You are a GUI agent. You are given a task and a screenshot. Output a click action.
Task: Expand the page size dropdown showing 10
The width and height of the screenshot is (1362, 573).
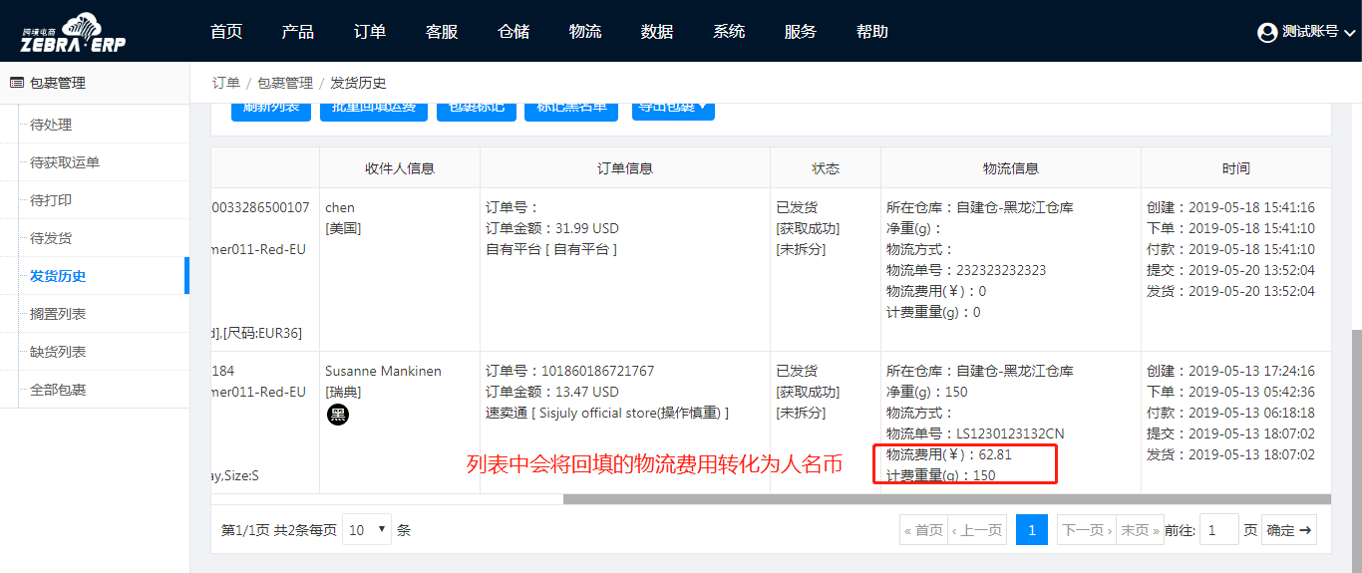coord(367,530)
